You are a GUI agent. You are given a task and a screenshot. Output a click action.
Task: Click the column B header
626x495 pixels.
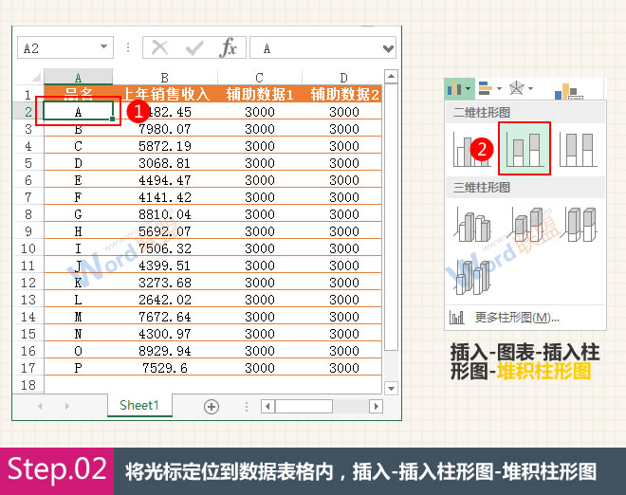pos(164,77)
